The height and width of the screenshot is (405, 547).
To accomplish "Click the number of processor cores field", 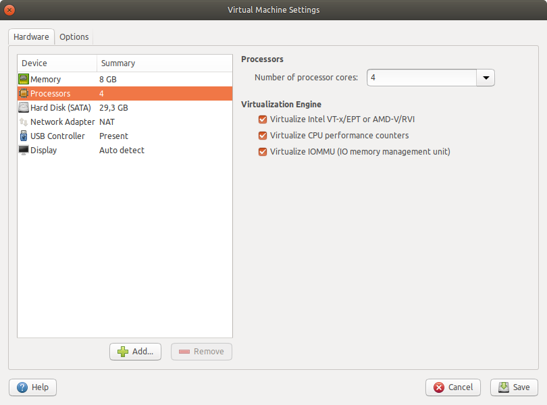I will [x=421, y=78].
